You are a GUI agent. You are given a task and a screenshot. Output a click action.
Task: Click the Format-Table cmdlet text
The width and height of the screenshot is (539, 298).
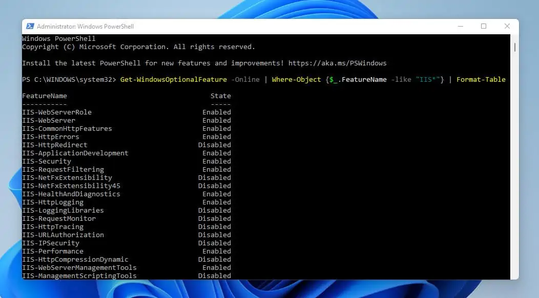[481, 80]
